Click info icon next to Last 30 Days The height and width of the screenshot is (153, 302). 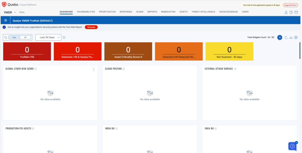64,37
